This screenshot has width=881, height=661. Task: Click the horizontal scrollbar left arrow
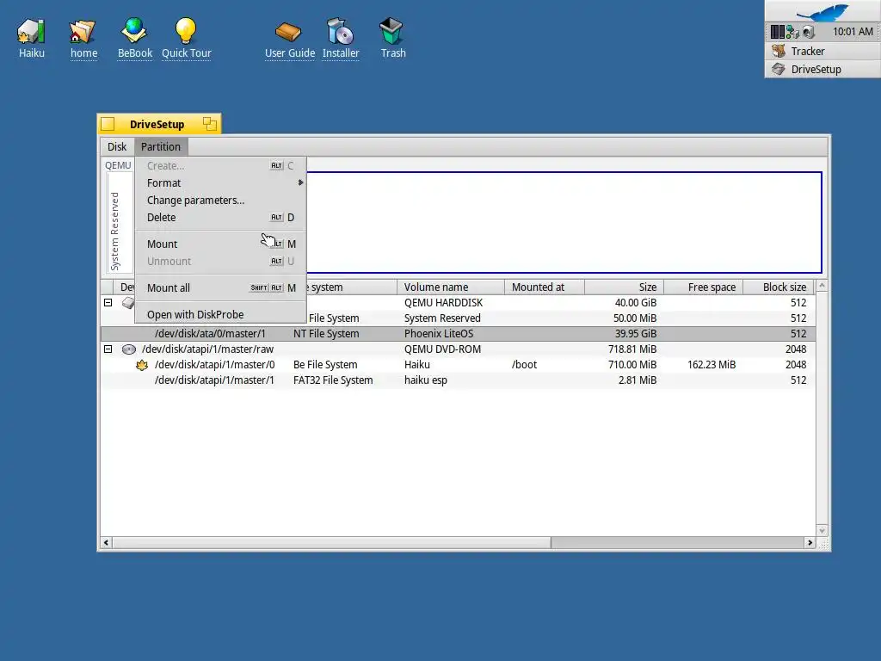point(106,543)
